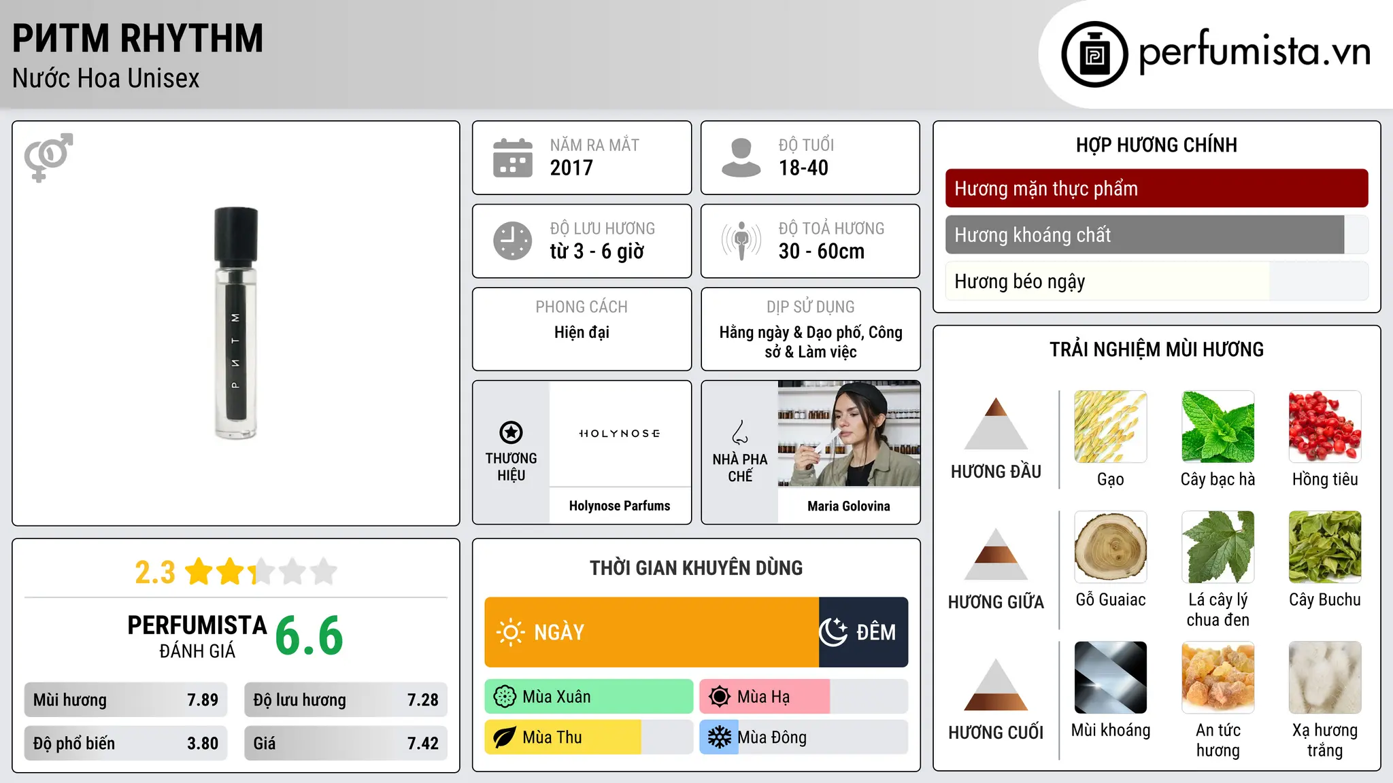Viewport: 1393px width, 783px height.
Task: Click the Mùa Đông season bar
Action: (x=804, y=737)
